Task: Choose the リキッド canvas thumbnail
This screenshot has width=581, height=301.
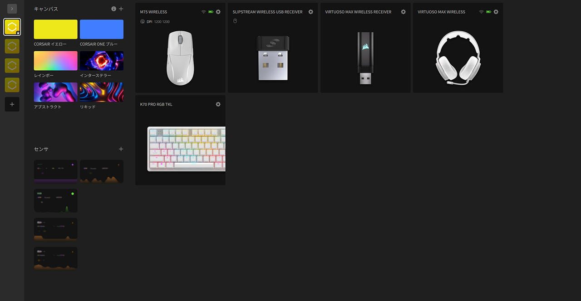Action: [102, 92]
